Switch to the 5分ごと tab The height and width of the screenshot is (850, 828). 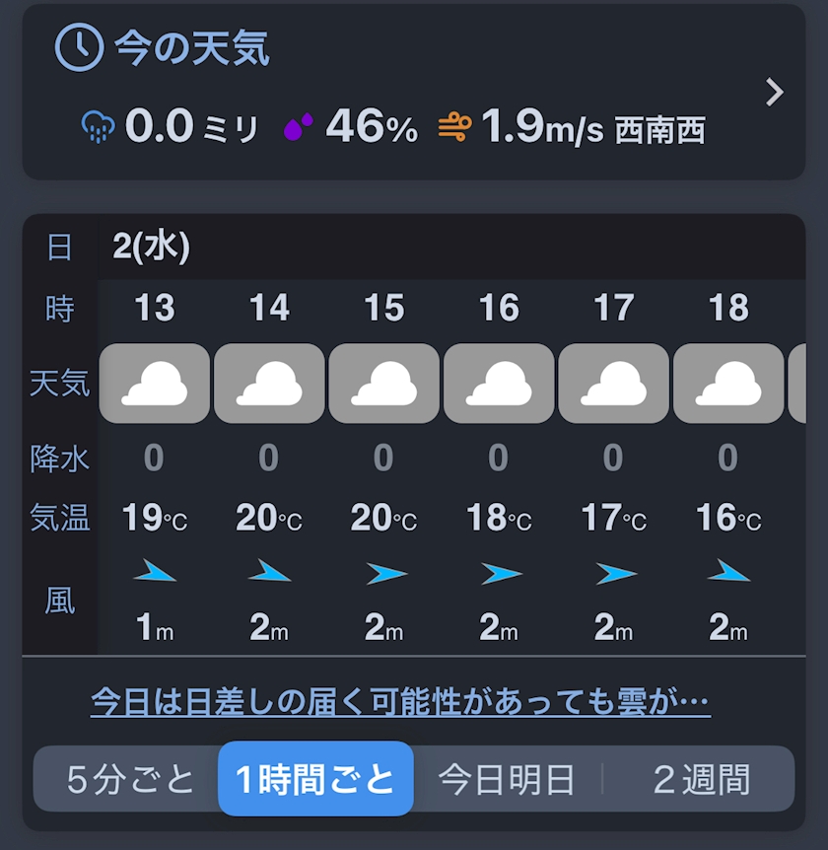tap(130, 779)
